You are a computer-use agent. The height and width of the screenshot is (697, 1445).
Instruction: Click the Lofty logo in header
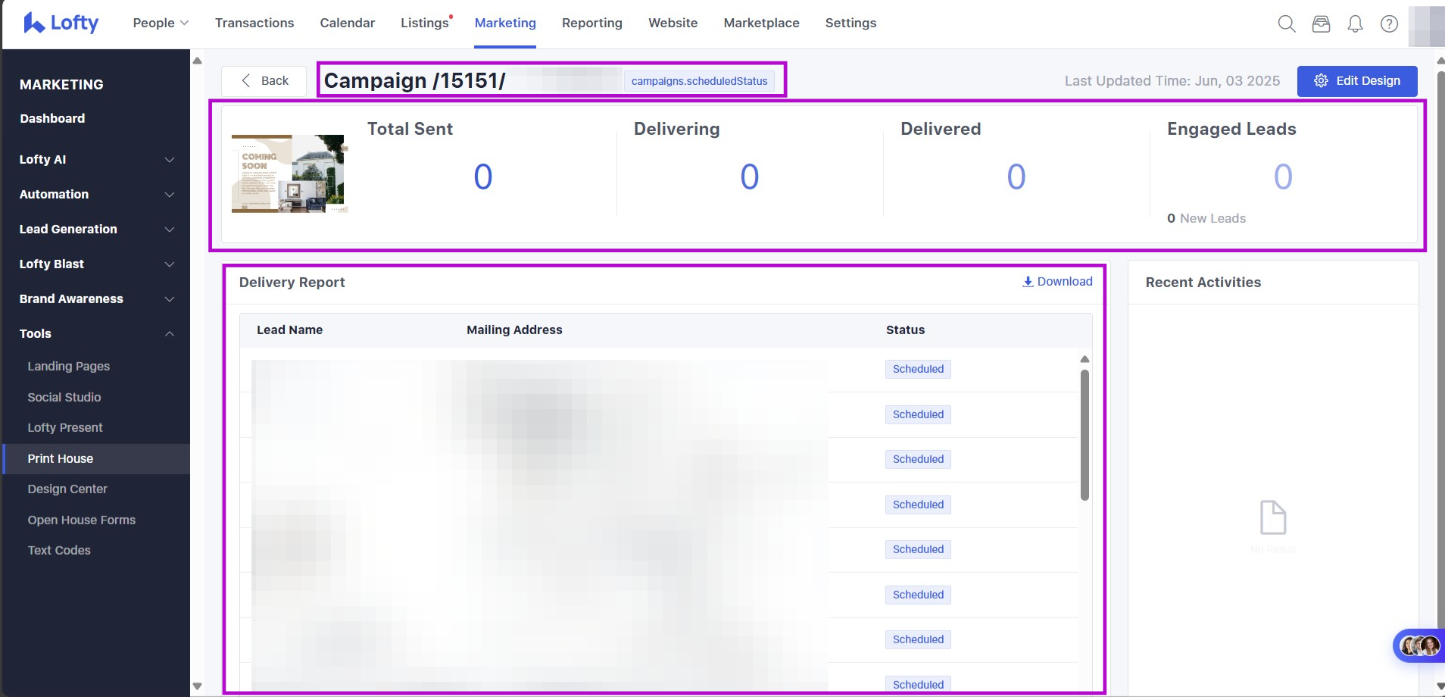coord(61,23)
